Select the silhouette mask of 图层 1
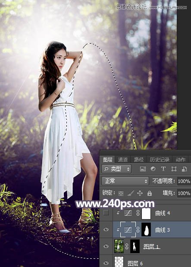 tap(135, 246)
